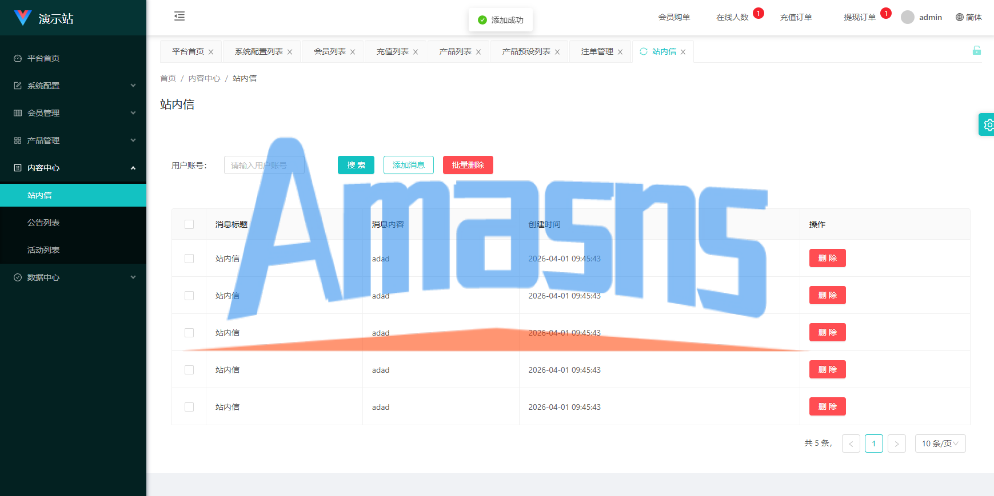
Task: Select 公告列表 in the sidebar
Action: click(x=73, y=223)
